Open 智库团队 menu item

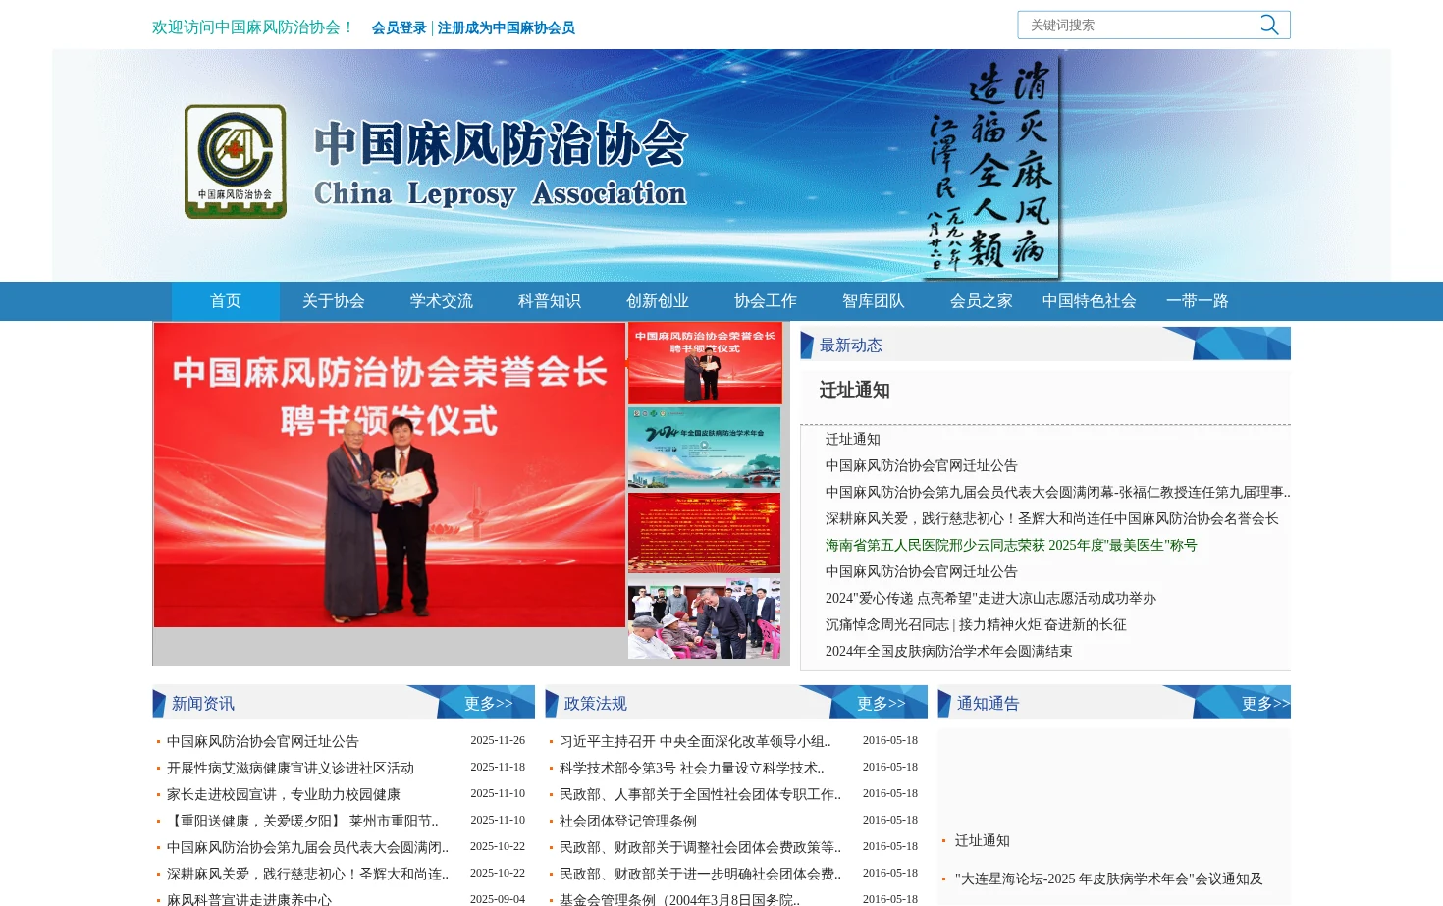point(874,301)
